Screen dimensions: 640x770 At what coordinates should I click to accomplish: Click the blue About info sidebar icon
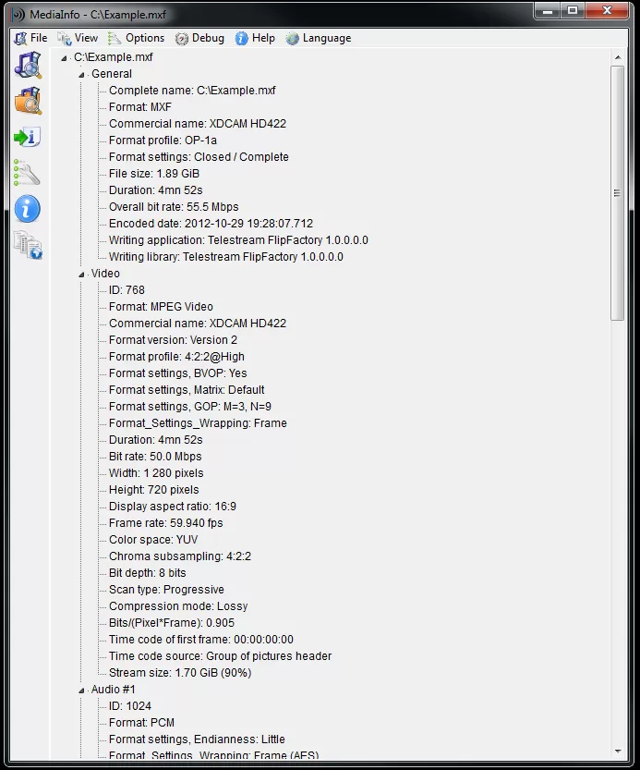coord(28,209)
